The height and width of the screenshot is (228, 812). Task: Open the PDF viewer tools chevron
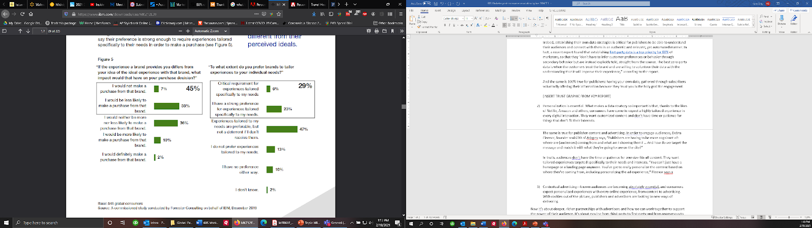pos(401,31)
